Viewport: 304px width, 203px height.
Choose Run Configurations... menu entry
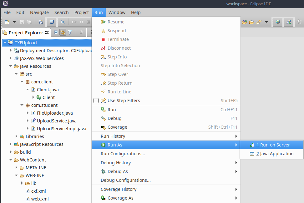click(123, 154)
